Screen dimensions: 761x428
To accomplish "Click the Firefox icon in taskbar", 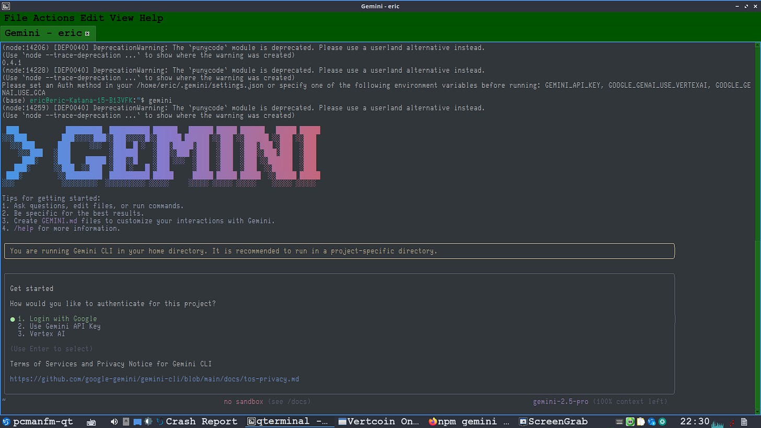I will (x=433, y=421).
